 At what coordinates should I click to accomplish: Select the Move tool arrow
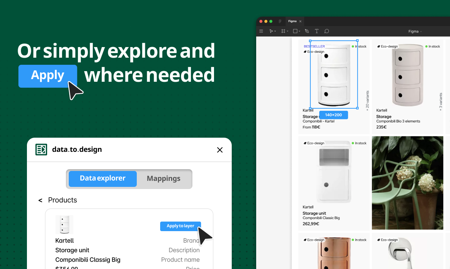click(271, 31)
